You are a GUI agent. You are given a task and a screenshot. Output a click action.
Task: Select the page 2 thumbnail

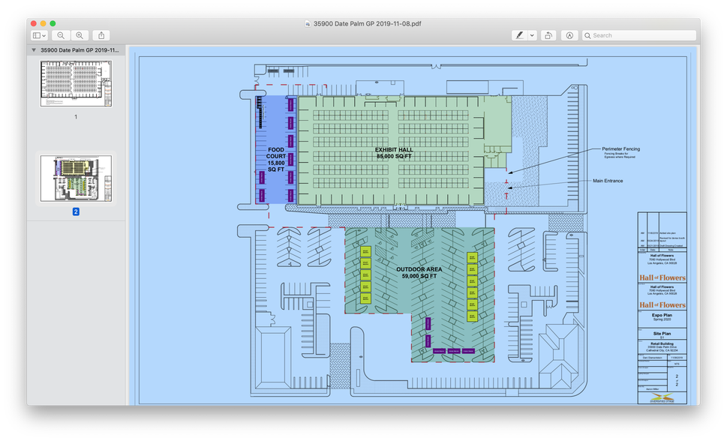(x=76, y=178)
